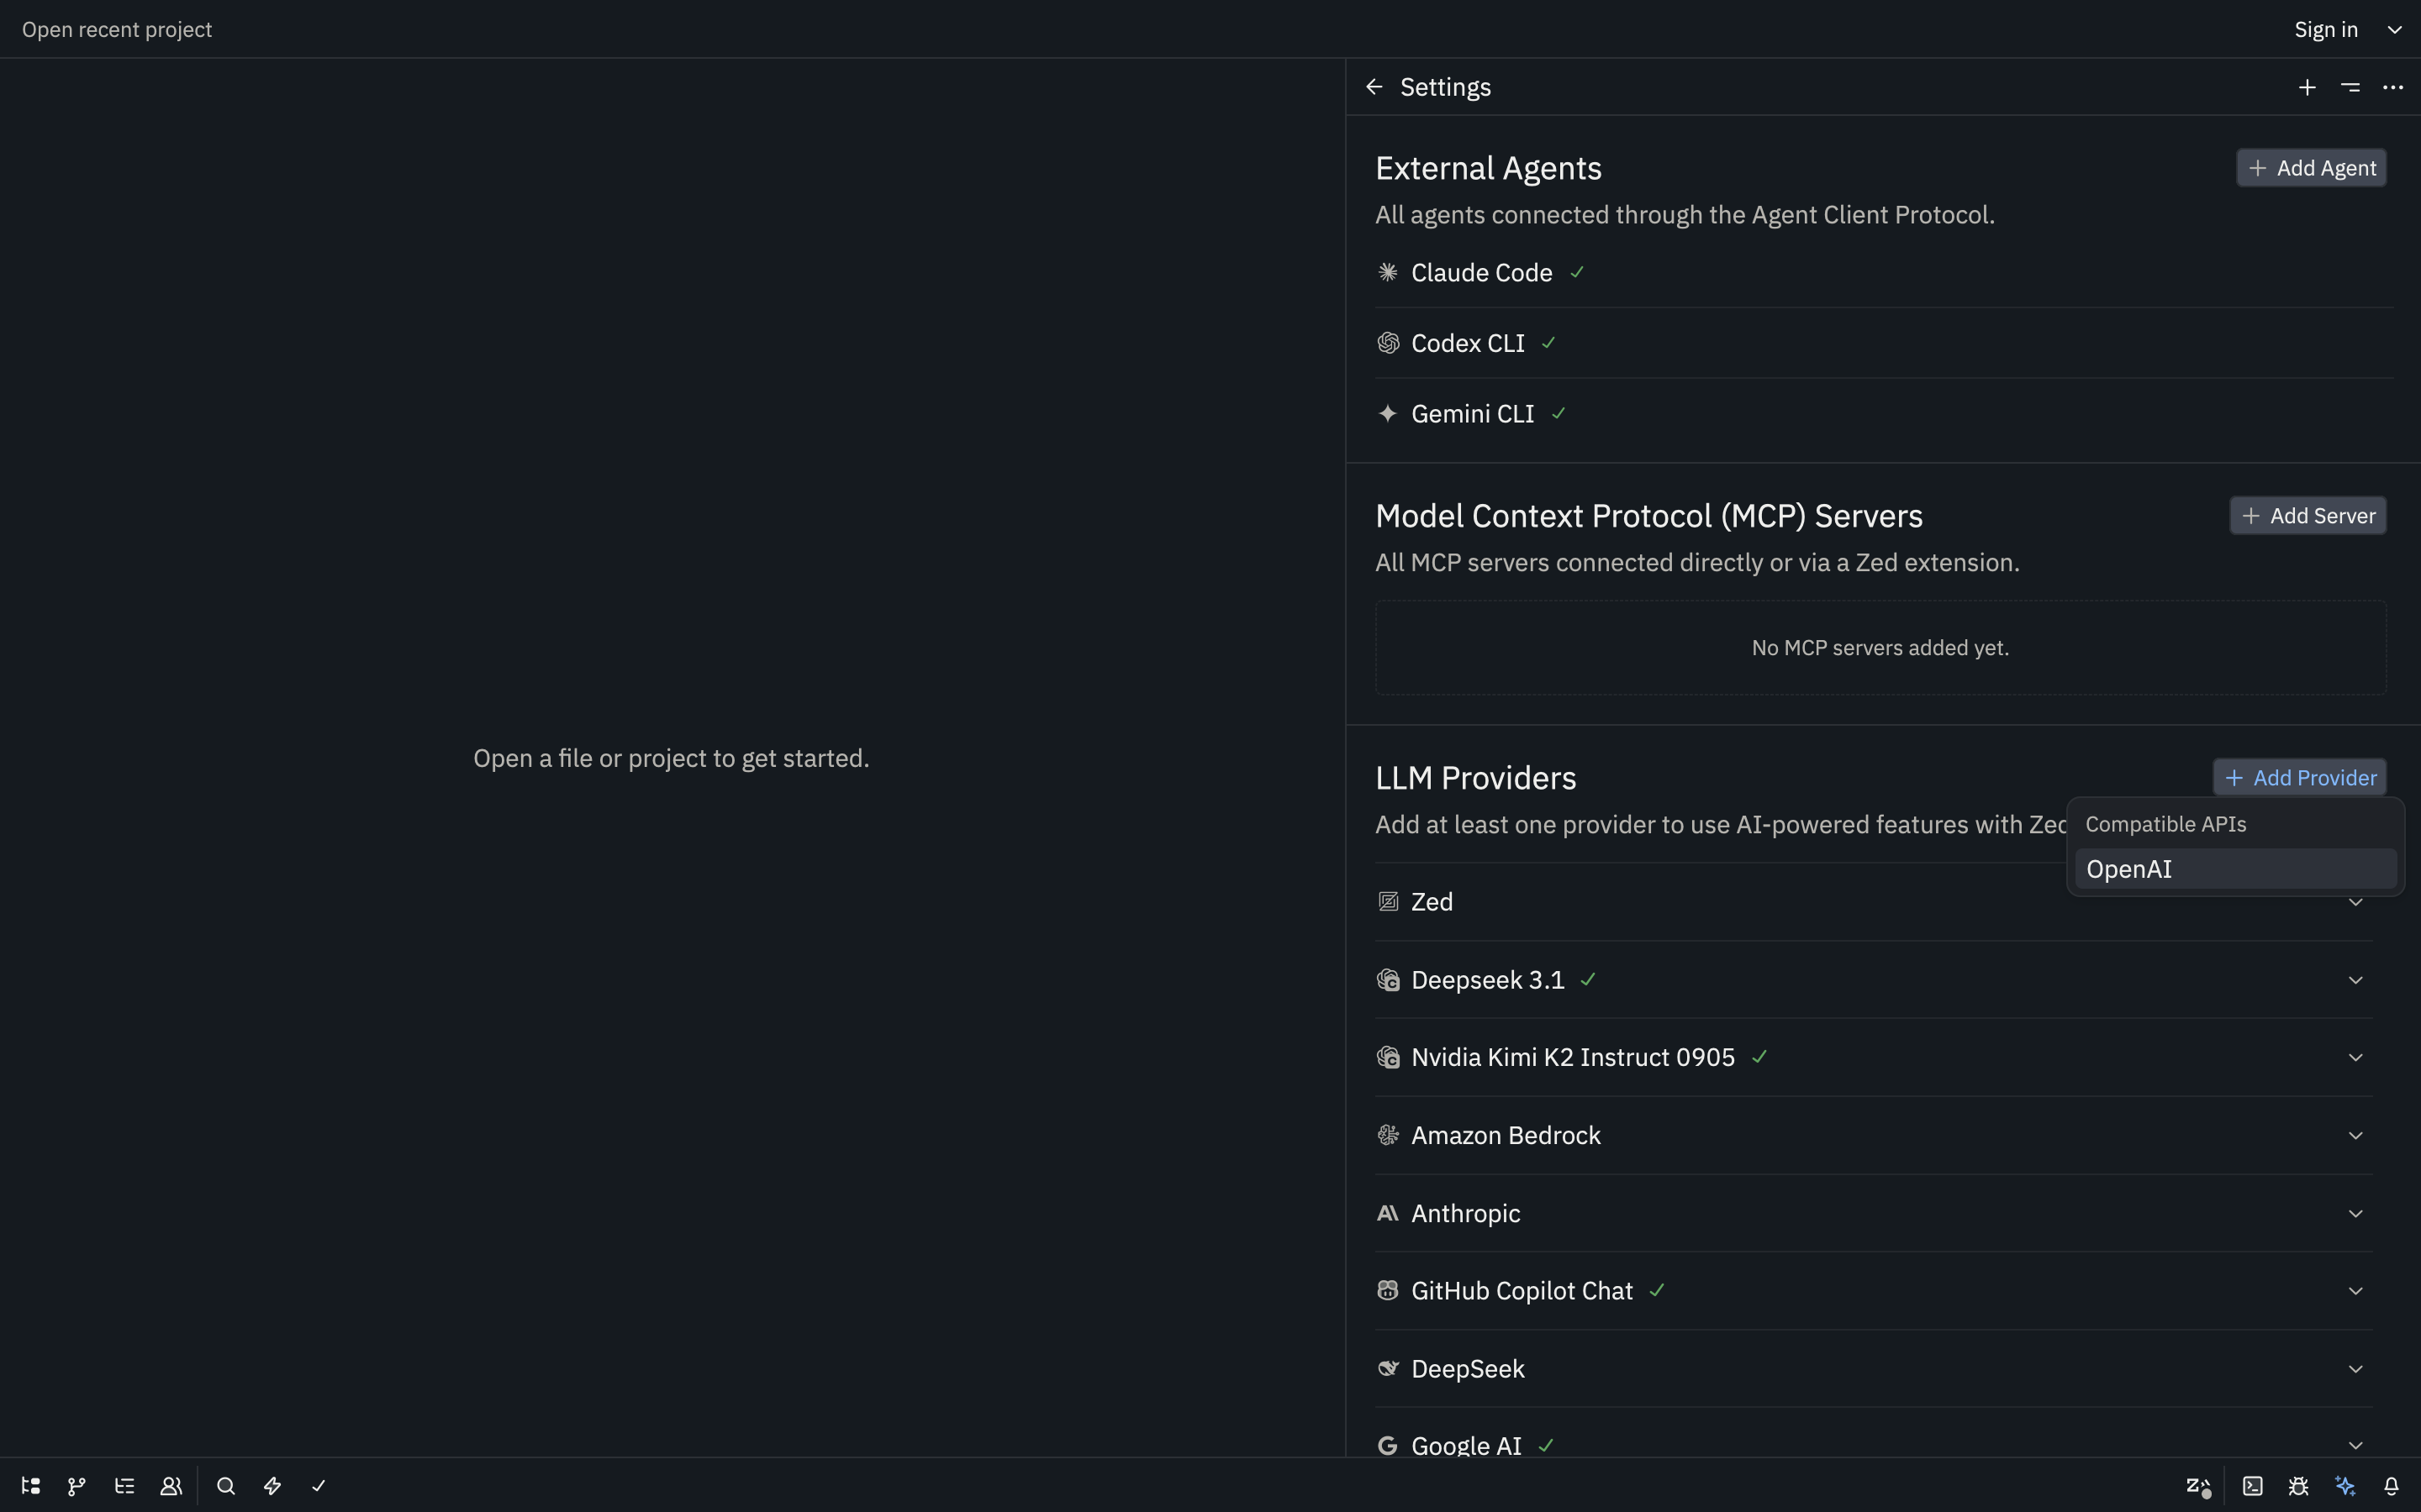Navigate back using the Settings arrow
Screen dimensions: 2421x1512
(x=1374, y=86)
